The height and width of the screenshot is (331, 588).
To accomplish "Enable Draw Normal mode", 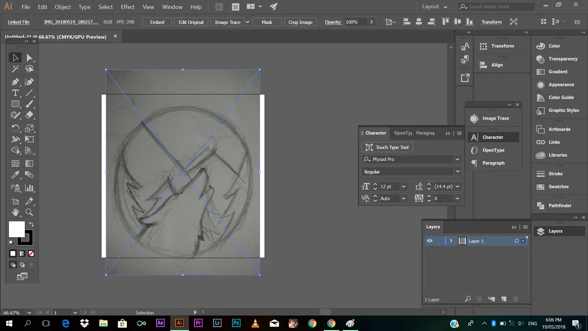I will tap(13, 265).
